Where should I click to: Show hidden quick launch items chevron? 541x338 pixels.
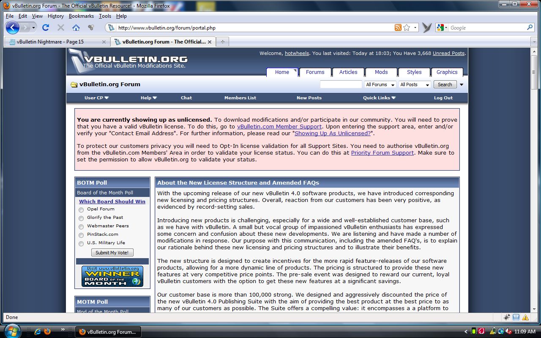[x=63, y=329]
